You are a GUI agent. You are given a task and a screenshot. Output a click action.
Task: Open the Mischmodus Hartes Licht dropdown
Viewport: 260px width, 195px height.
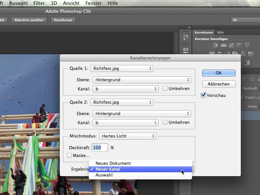[x=128, y=136]
